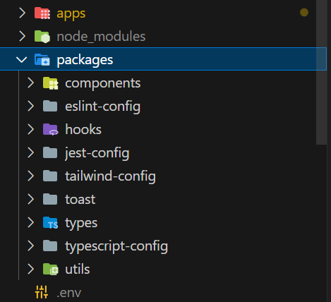Click the explorer vertical scrollbar thumb
The height and width of the screenshot is (302, 331).
(x=321, y=72)
